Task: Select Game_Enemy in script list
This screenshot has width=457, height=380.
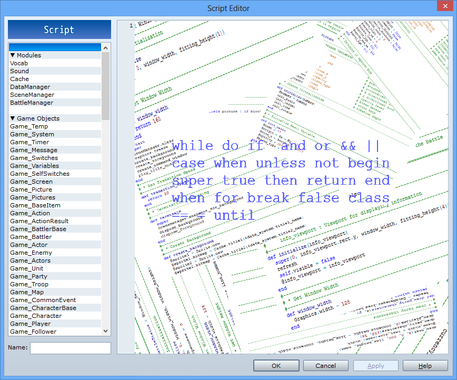Action: [x=55, y=253]
